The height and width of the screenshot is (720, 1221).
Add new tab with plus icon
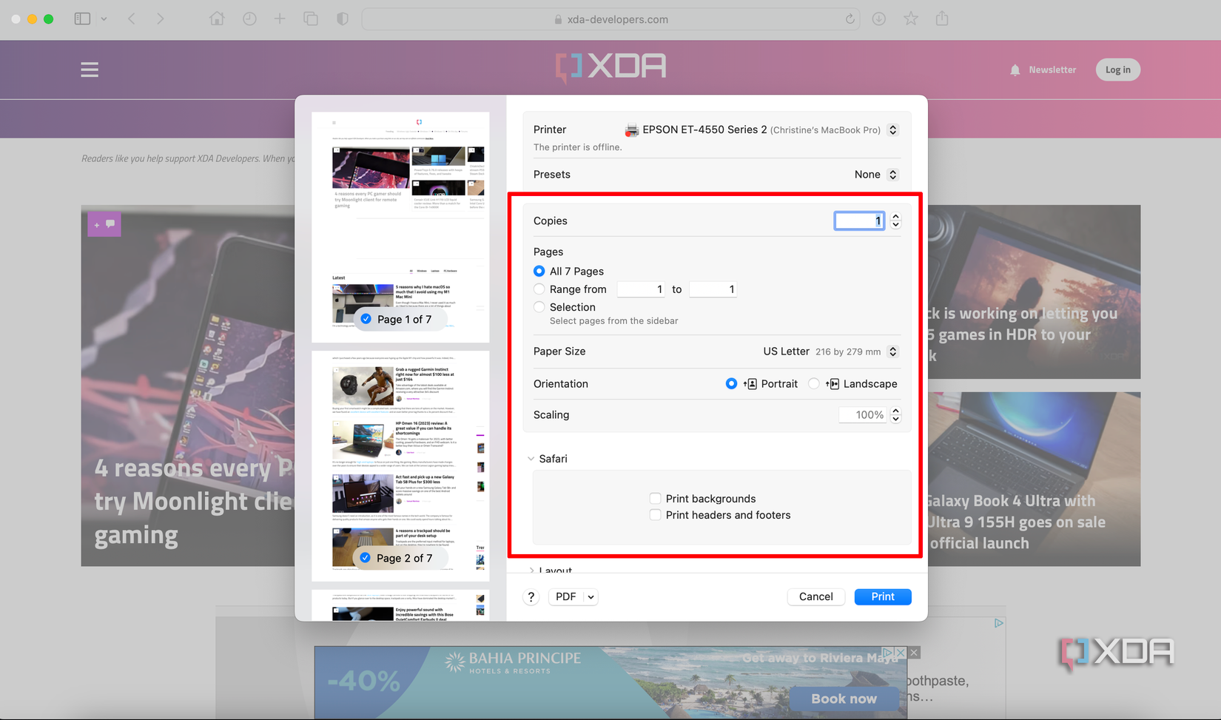coord(280,19)
